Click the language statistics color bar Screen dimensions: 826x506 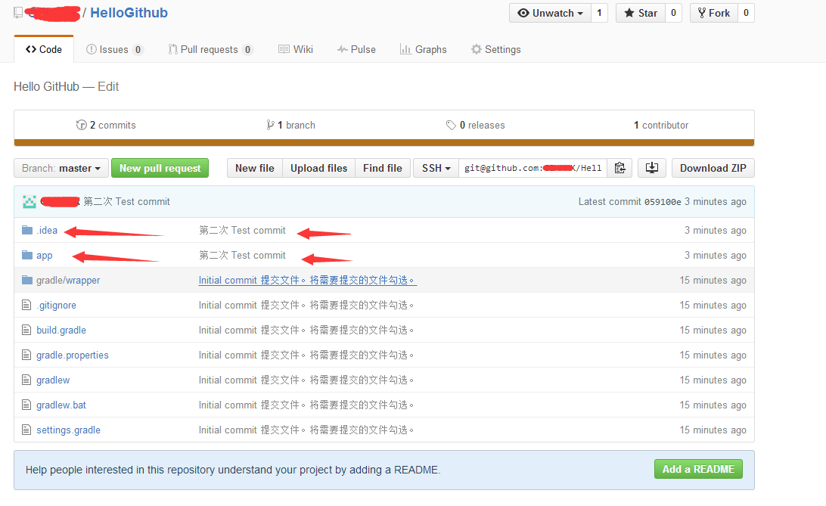(384, 143)
